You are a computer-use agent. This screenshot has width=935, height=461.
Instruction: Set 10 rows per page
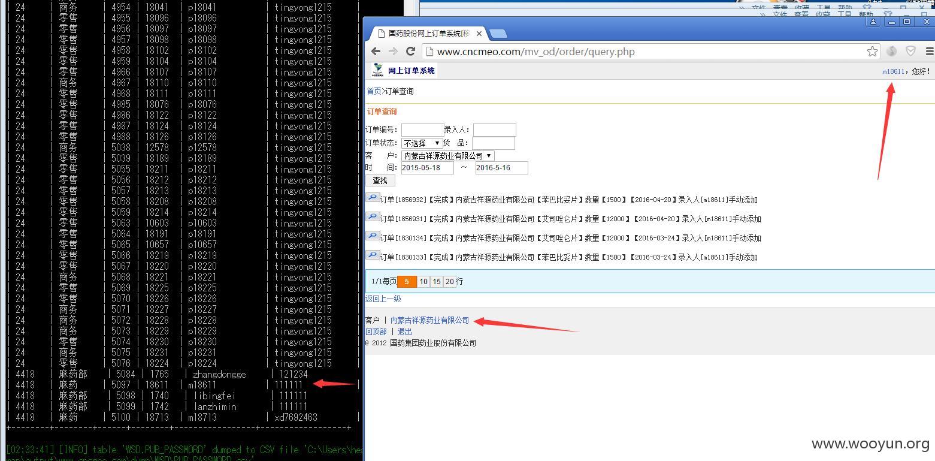coord(423,281)
